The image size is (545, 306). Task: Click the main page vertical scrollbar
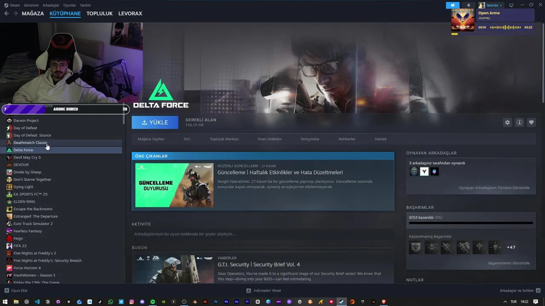[542, 63]
